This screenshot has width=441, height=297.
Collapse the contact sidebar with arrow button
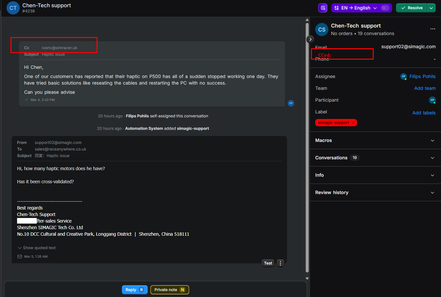coord(310,39)
